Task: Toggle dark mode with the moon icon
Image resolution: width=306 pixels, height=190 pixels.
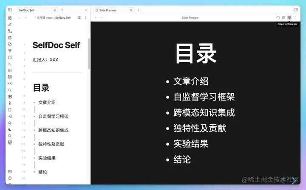Action: (10, 129)
